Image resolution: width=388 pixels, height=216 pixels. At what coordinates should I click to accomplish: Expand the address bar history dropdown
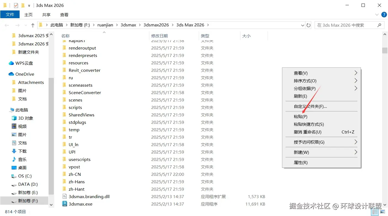click(x=302, y=25)
